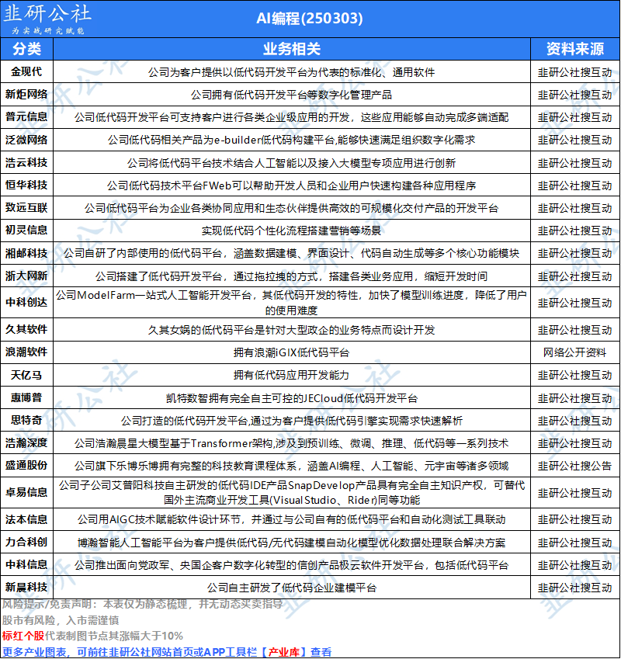Image resolution: width=621 pixels, height=659 pixels.
Task: Select 法本信息's description about AIGC技术
Action: pos(291,520)
